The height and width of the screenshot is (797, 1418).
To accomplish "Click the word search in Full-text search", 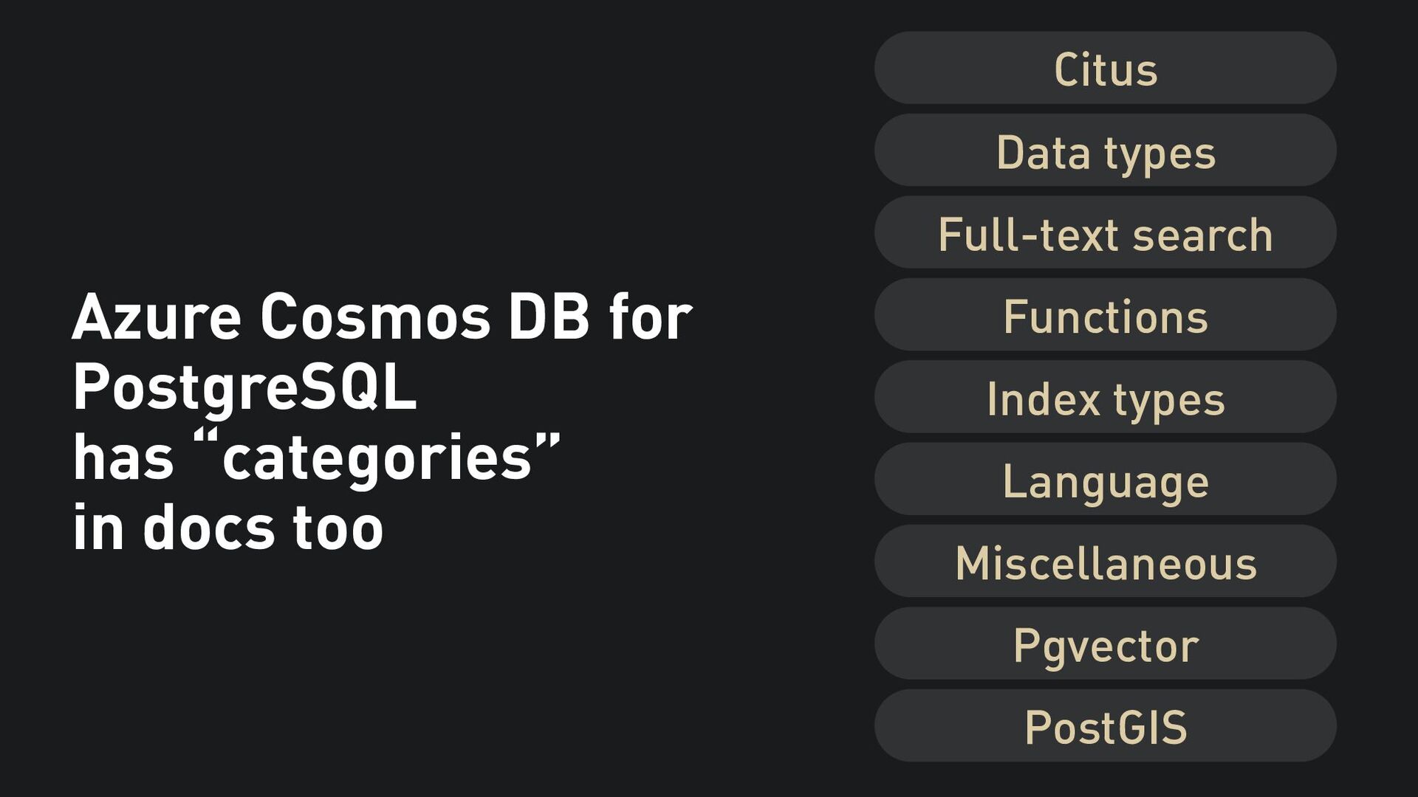I will click(x=1202, y=235).
